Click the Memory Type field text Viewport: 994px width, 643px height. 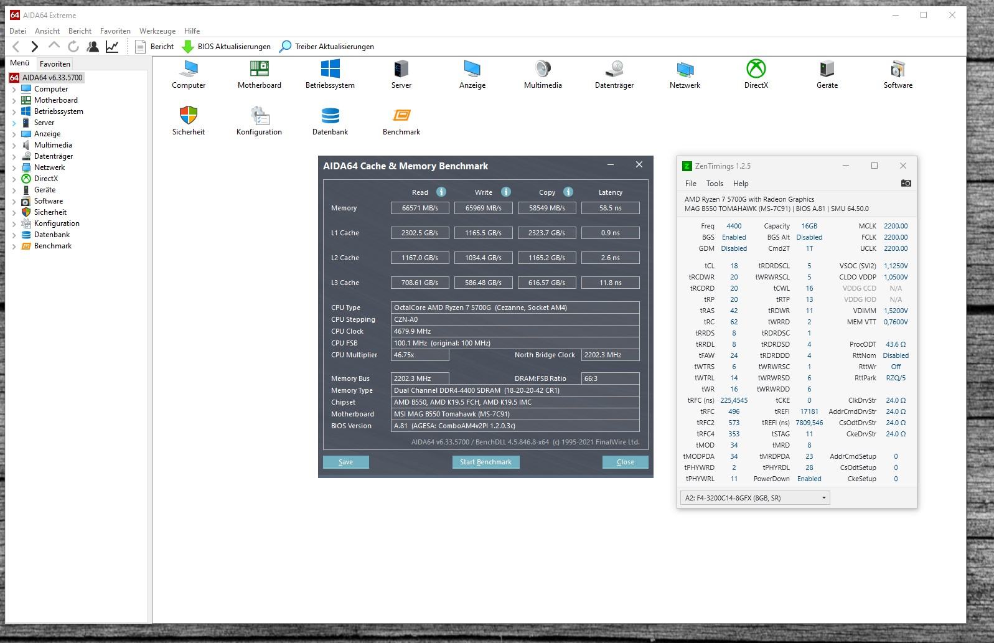[515, 390]
